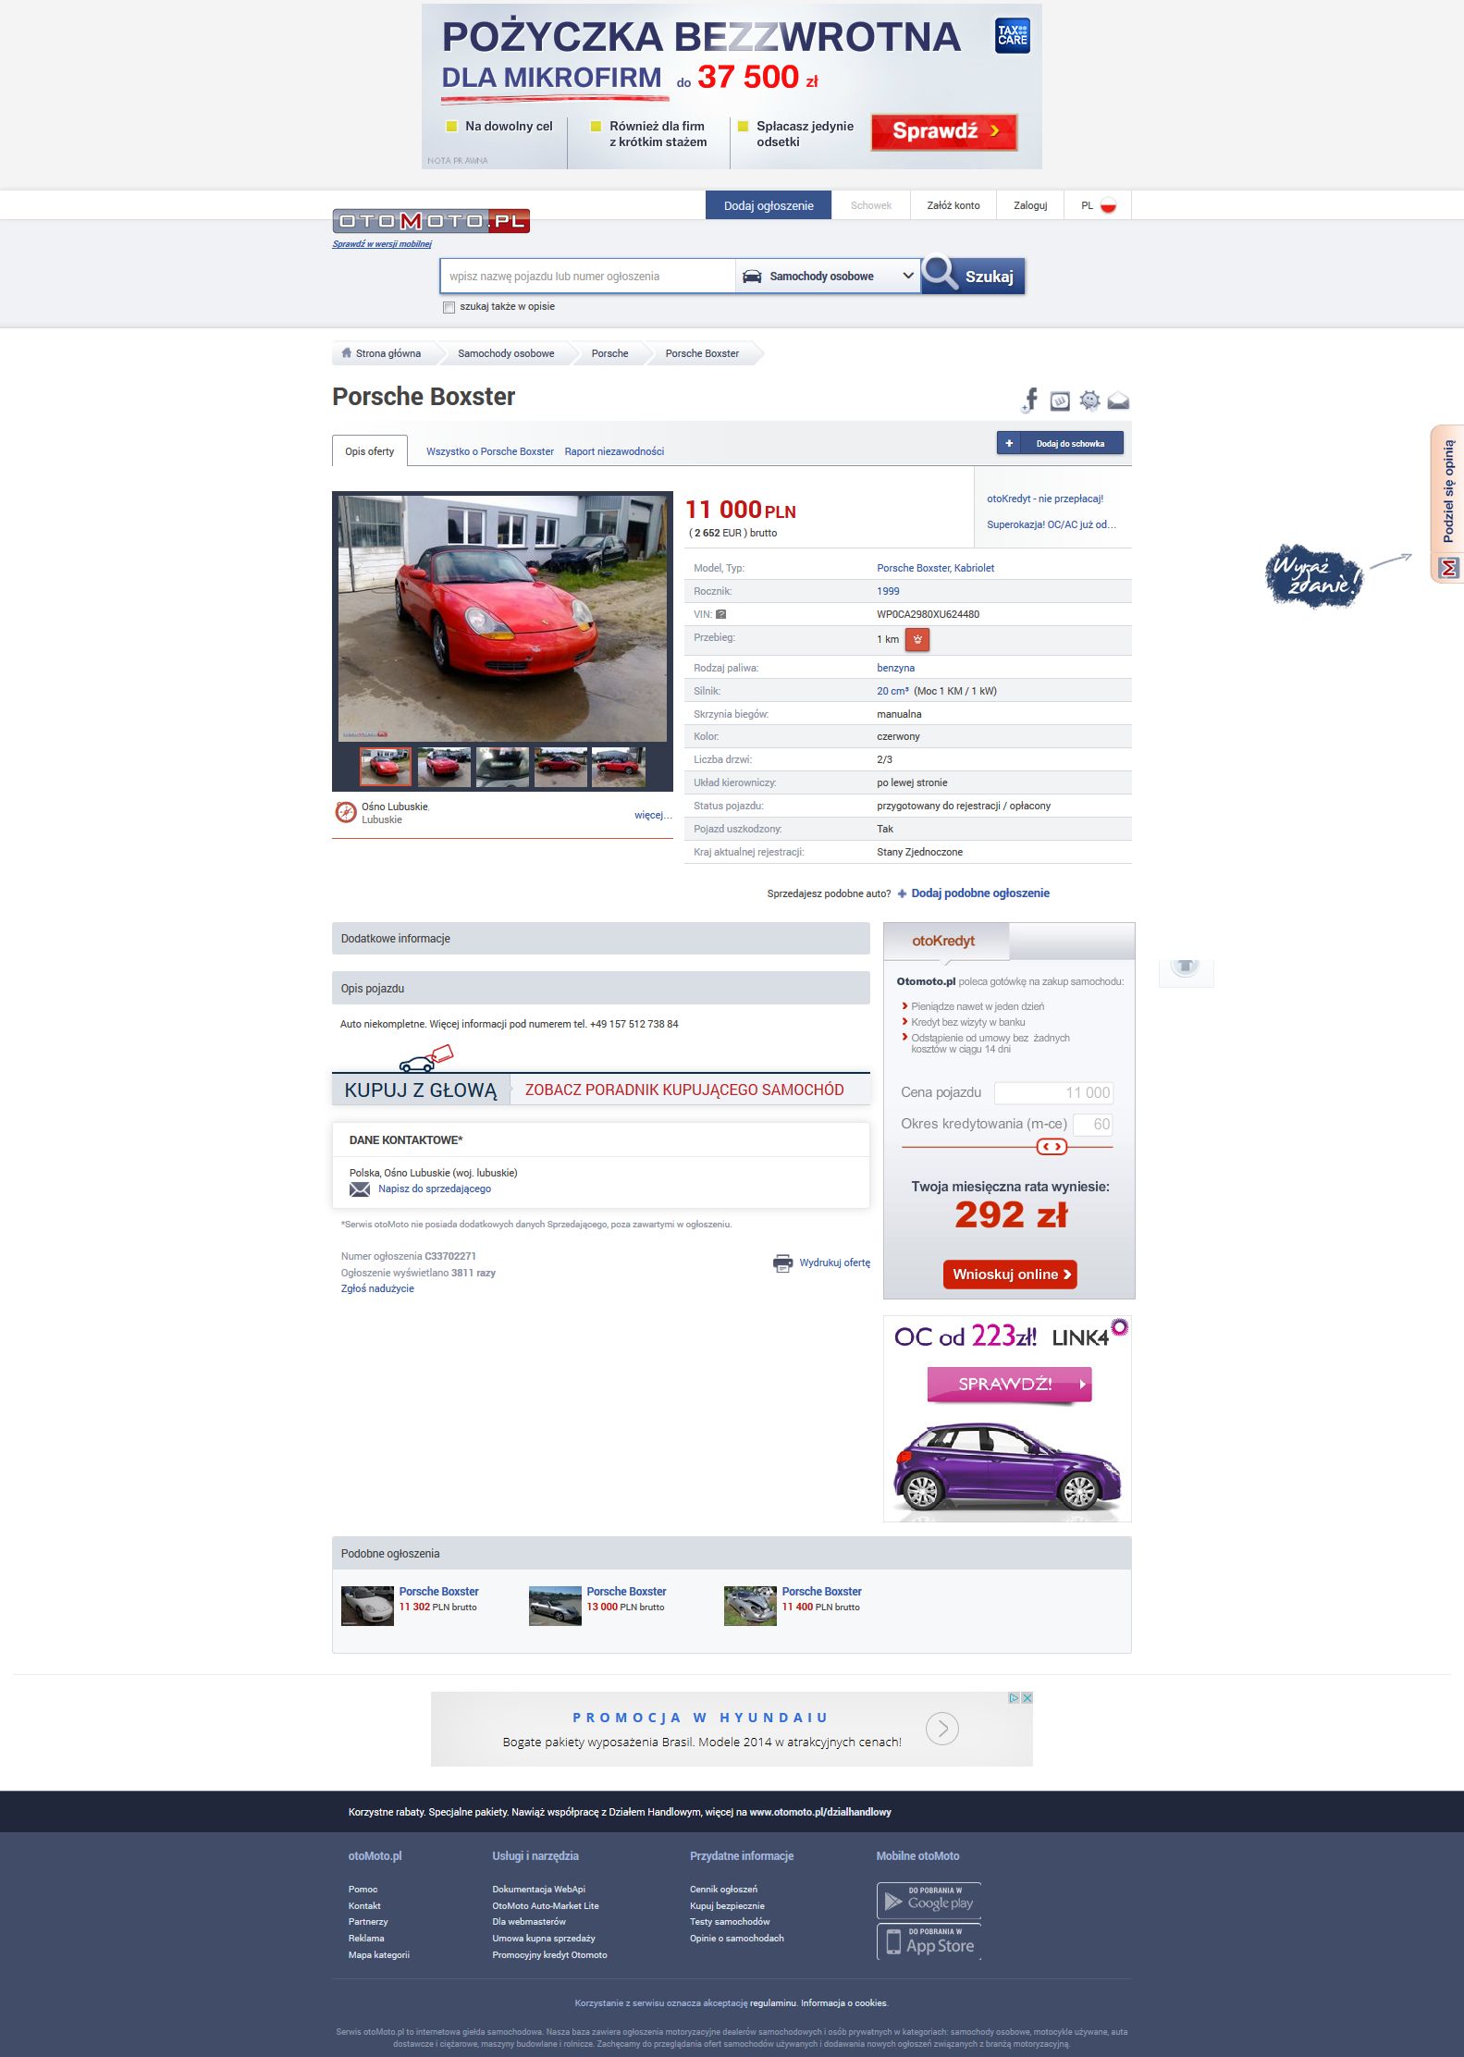Open similar Porsche Boxster for 13 000 PLN
Image resolution: width=1464 pixels, height=2057 pixels.
[x=626, y=1592]
